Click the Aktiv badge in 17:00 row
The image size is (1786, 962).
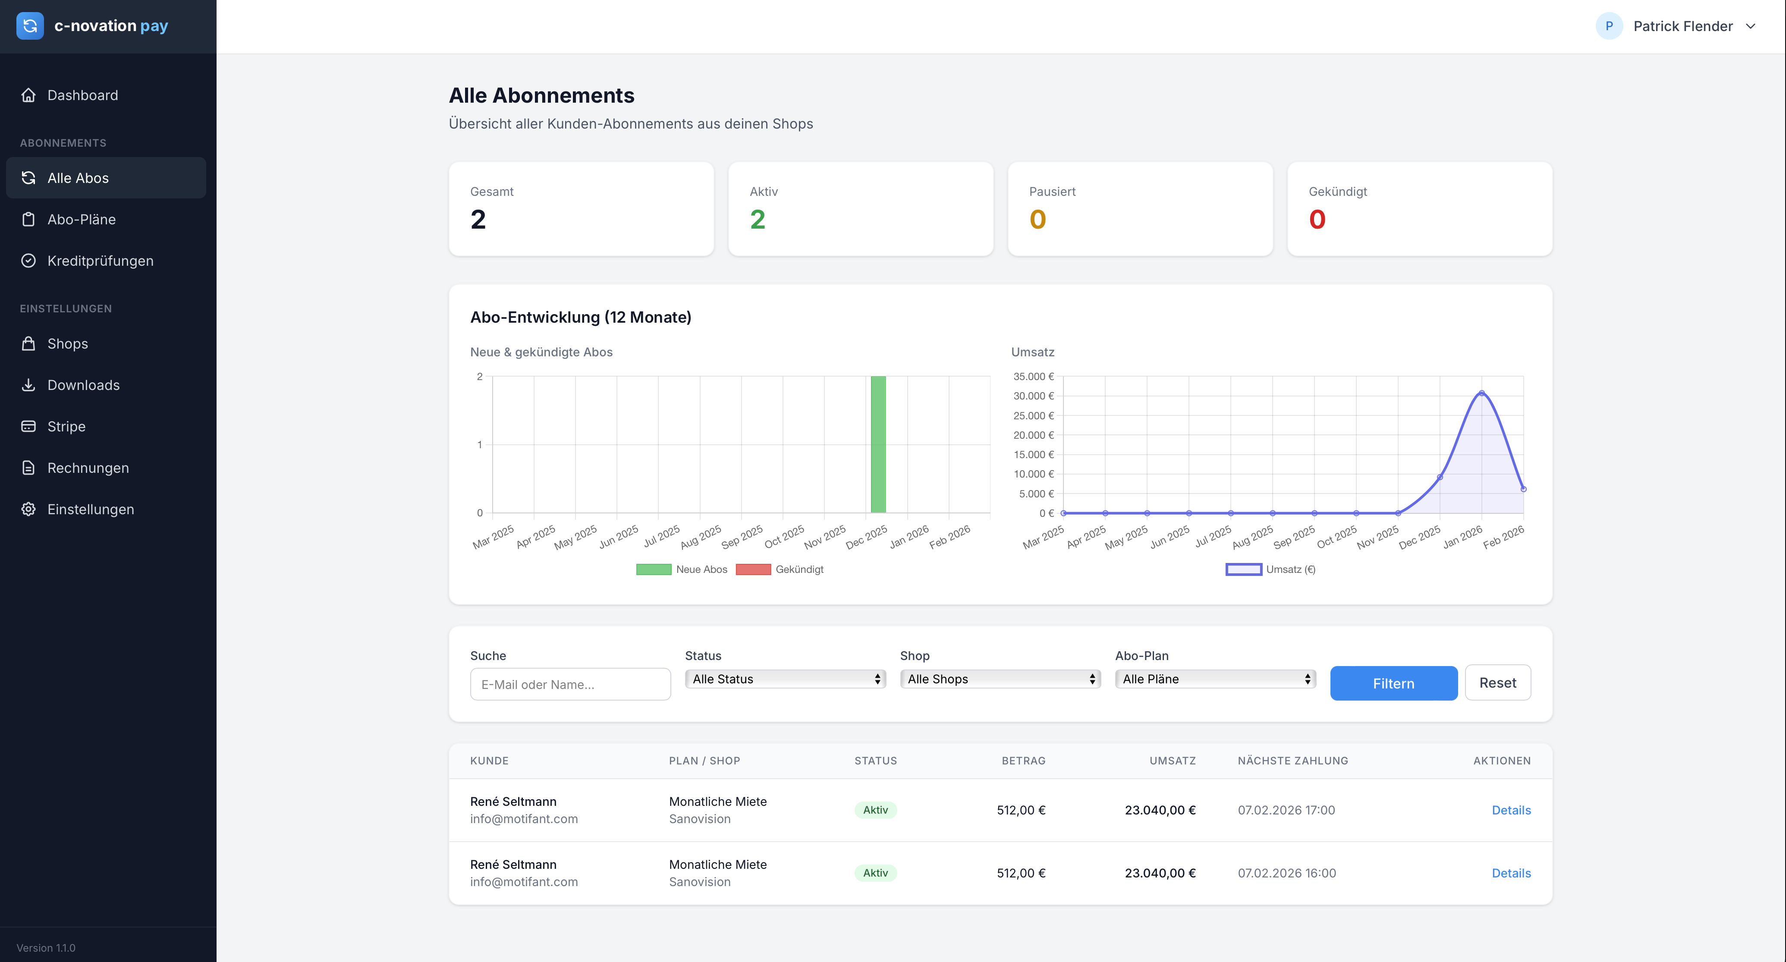[x=875, y=810]
